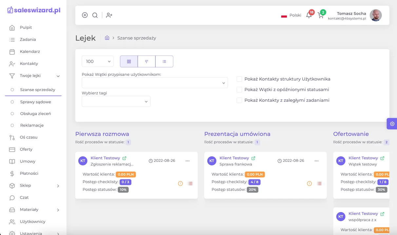Switch to kanban column view icon

[x=146, y=61]
